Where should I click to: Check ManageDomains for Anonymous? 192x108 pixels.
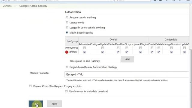(171, 48)
